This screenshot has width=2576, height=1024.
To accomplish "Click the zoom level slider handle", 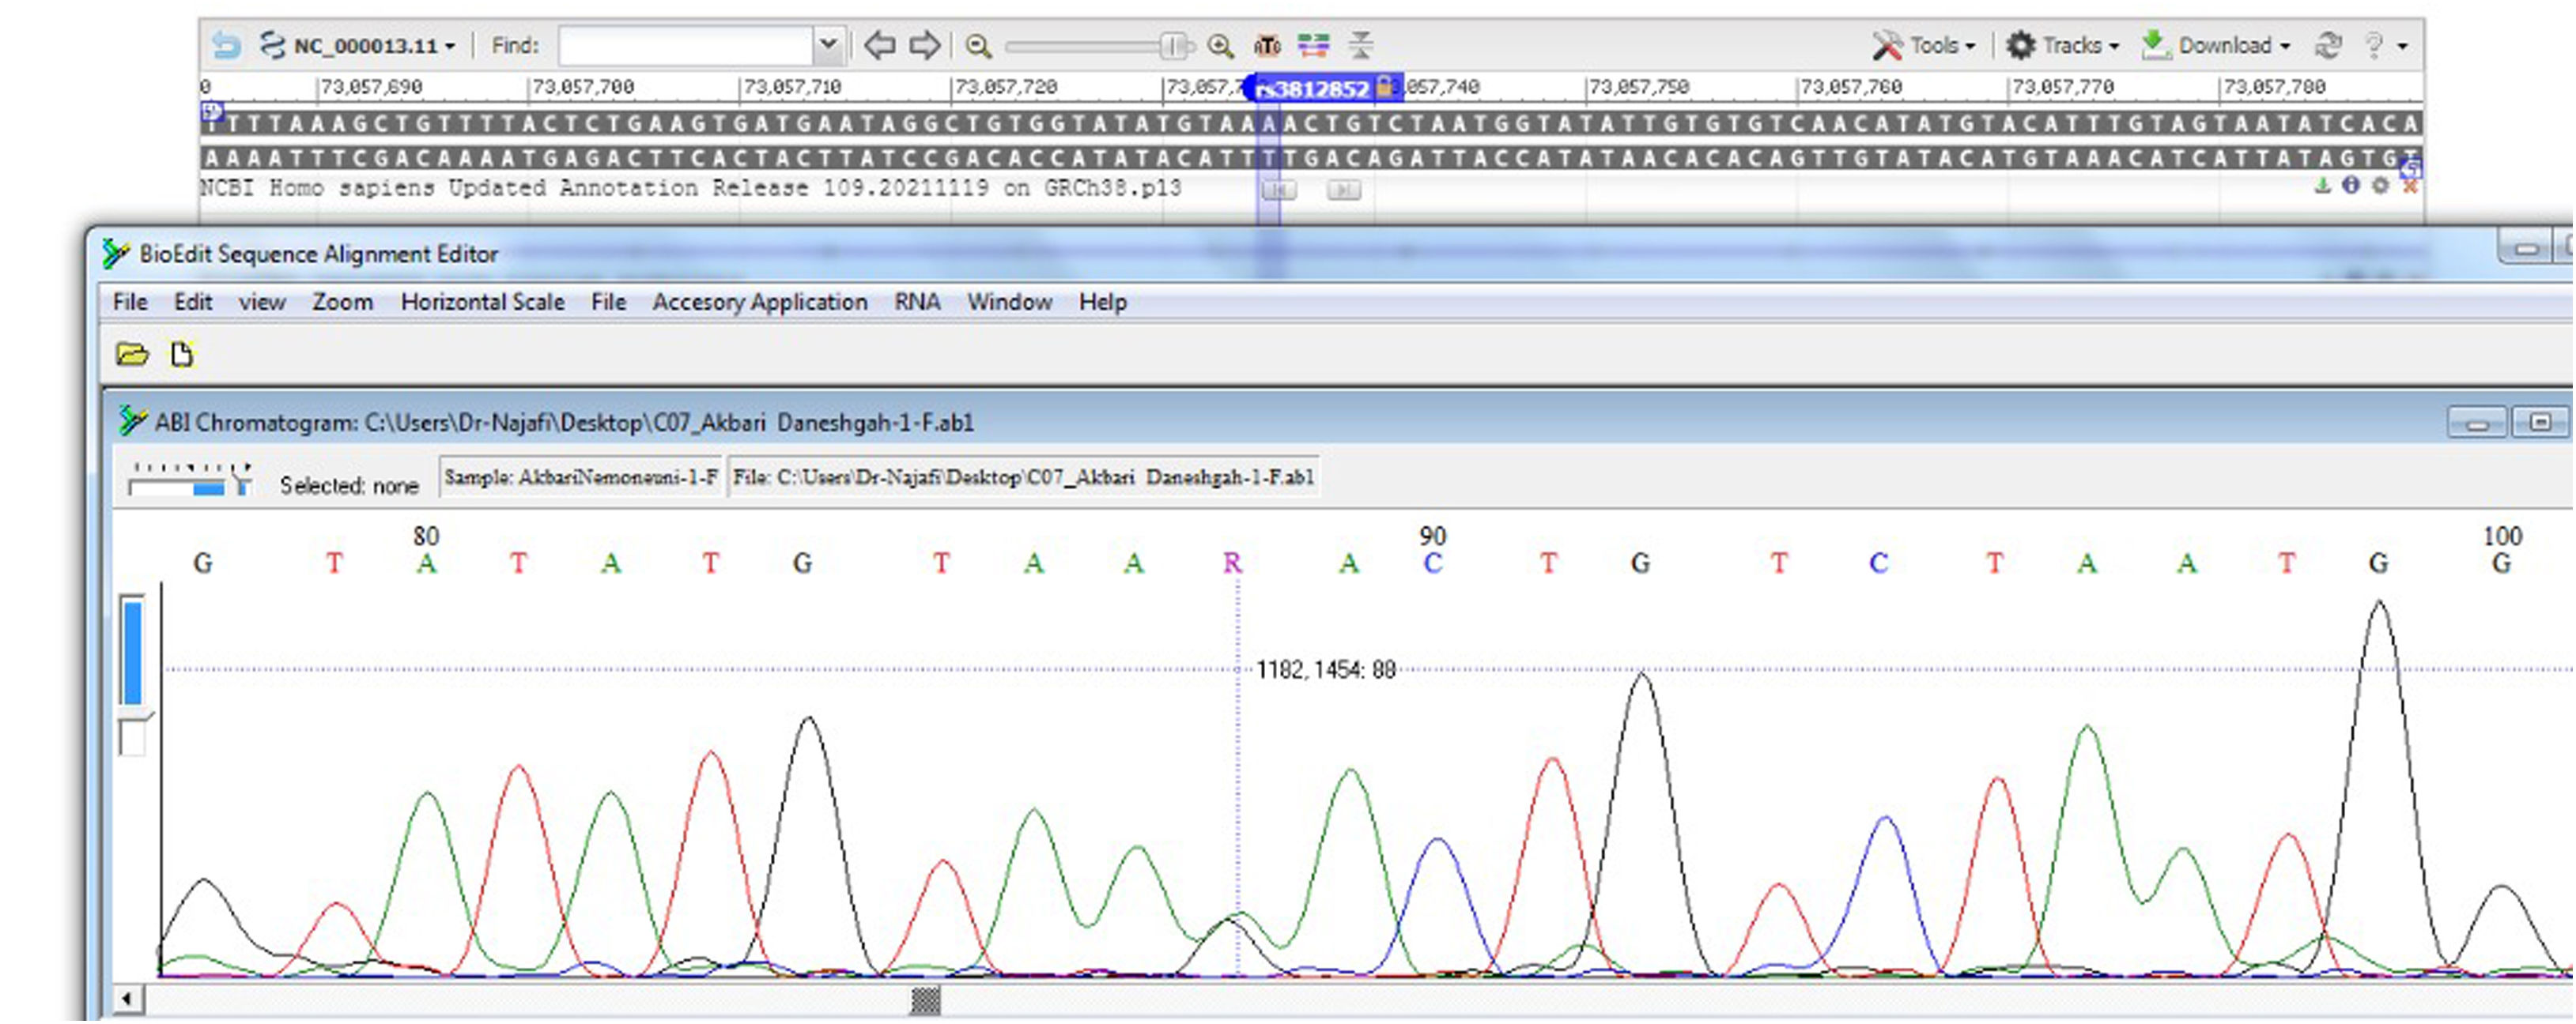I will 1174,46.
